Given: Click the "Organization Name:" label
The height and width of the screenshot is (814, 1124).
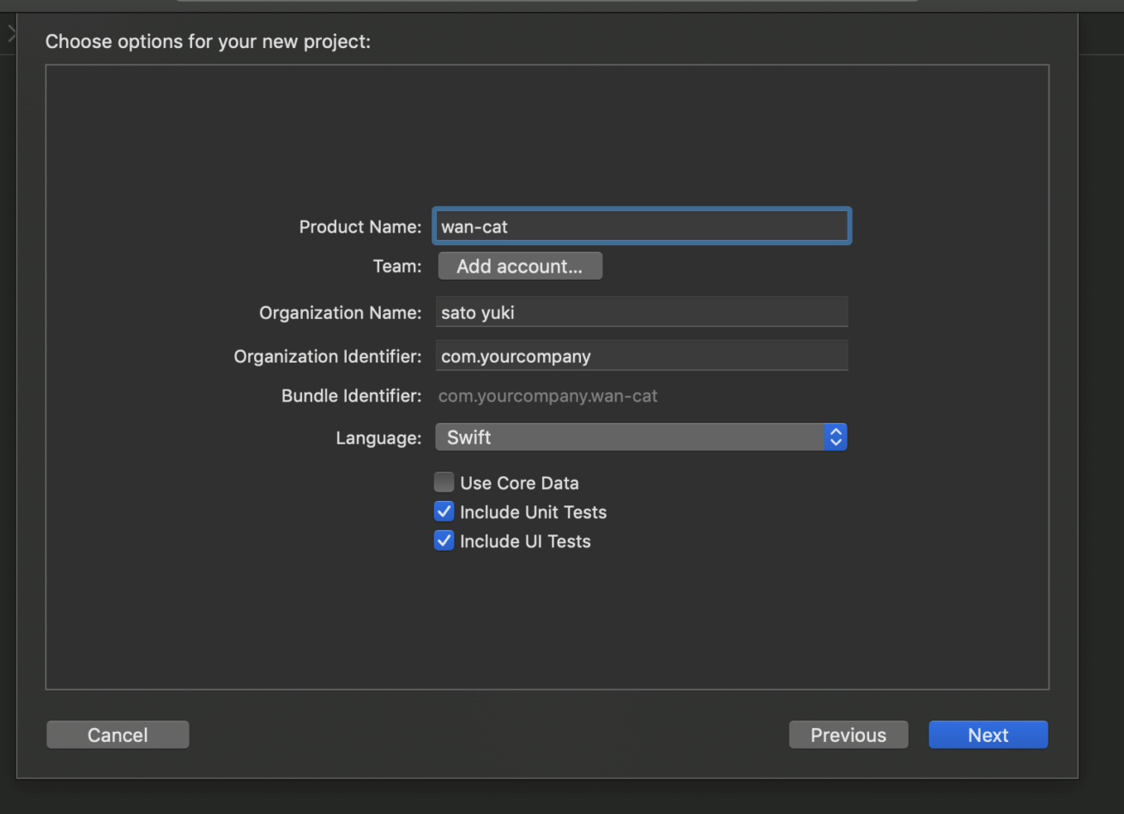Looking at the screenshot, I should click(340, 313).
